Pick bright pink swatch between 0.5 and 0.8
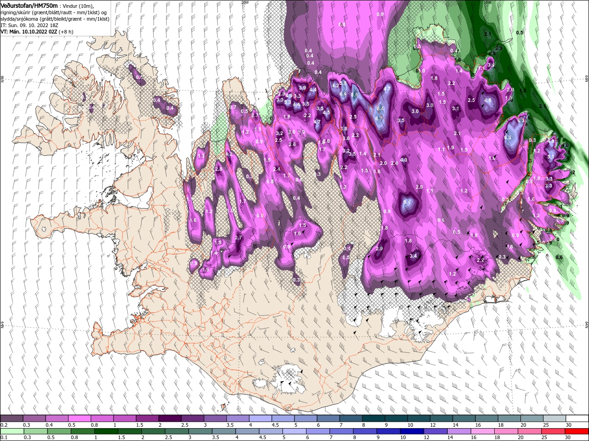 click(x=79, y=418)
